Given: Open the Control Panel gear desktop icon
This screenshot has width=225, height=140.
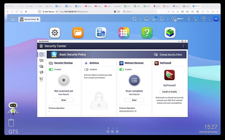Looking at the screenshot, I should click(55, 32).
